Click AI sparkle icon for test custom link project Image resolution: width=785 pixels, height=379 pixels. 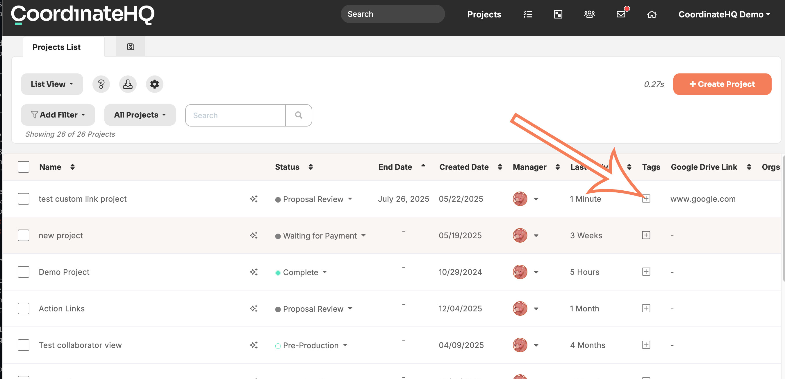click(254, 199)
